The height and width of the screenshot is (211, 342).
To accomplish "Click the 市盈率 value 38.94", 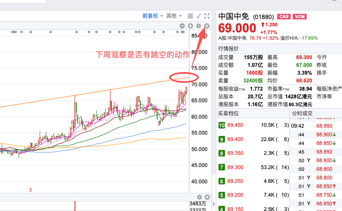I will coord(306,89).
